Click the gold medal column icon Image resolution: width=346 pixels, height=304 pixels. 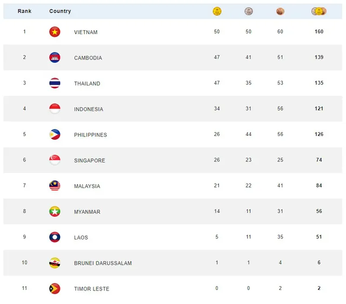click(x=217, y=11)
